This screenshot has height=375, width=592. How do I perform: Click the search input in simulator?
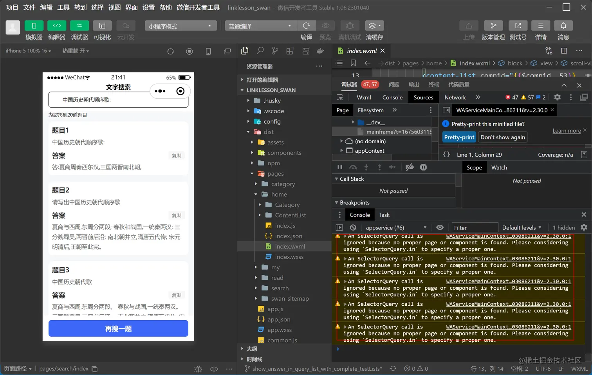[118, 100]
